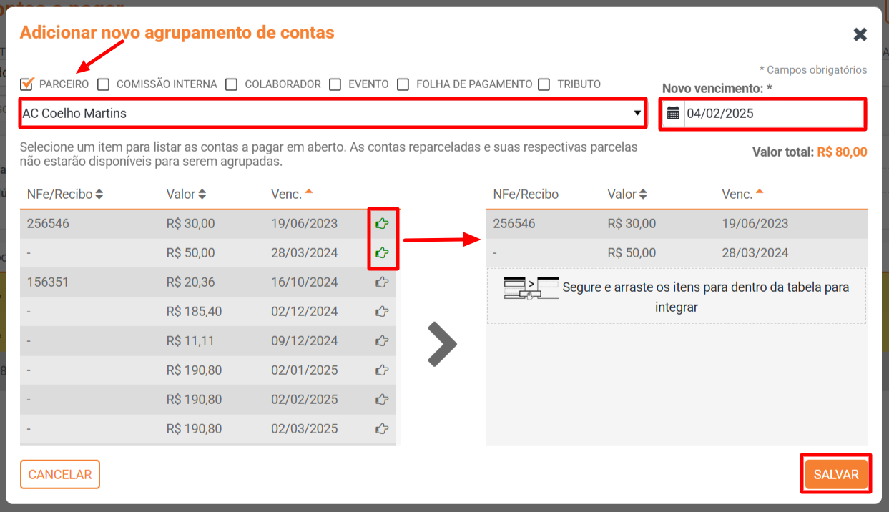Check the TRIBUTO checkbox
The width and height of the screenshot is (889, 512).
pos(544,84)
